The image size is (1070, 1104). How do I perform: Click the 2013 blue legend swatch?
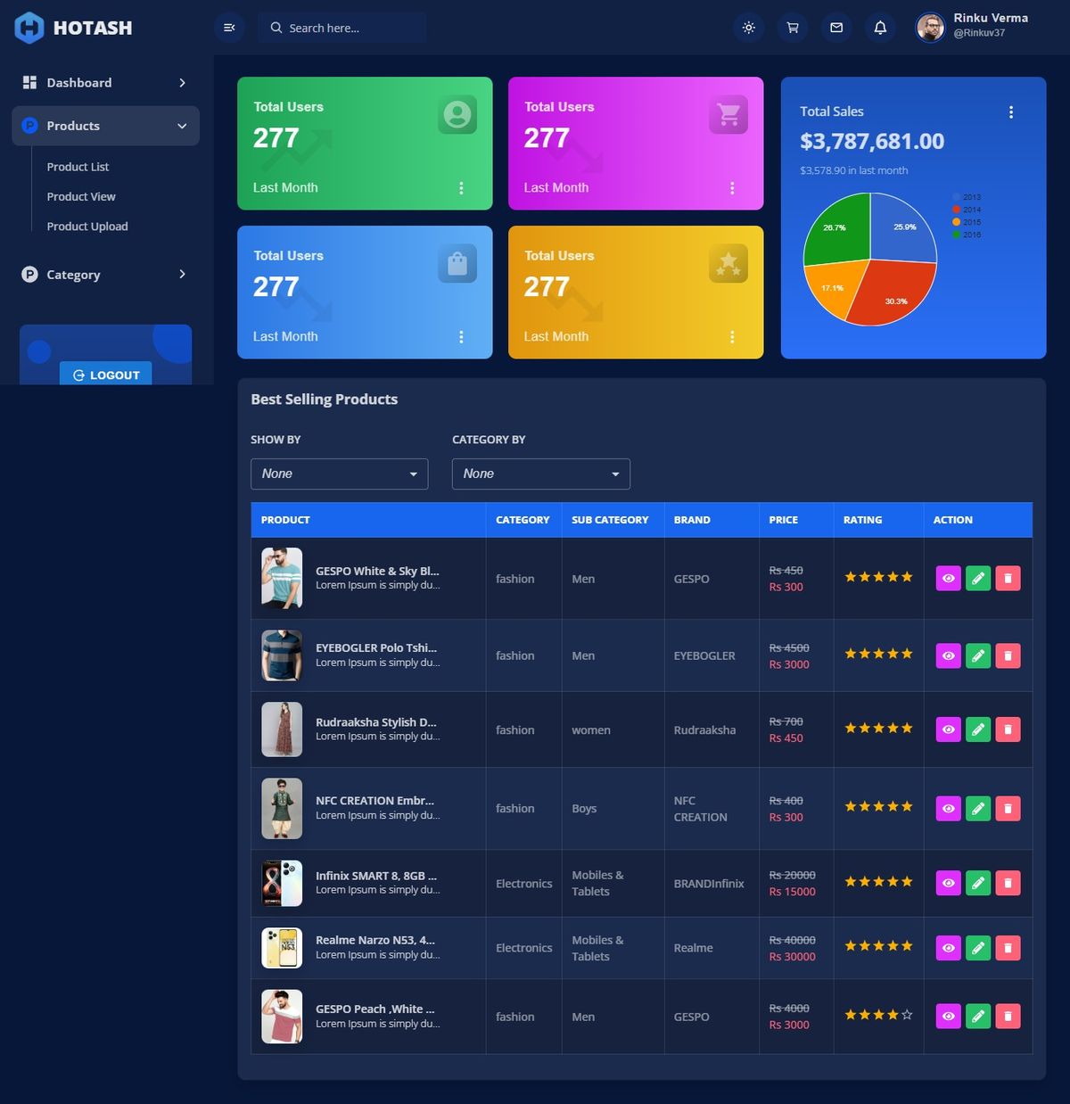point(957,197)
